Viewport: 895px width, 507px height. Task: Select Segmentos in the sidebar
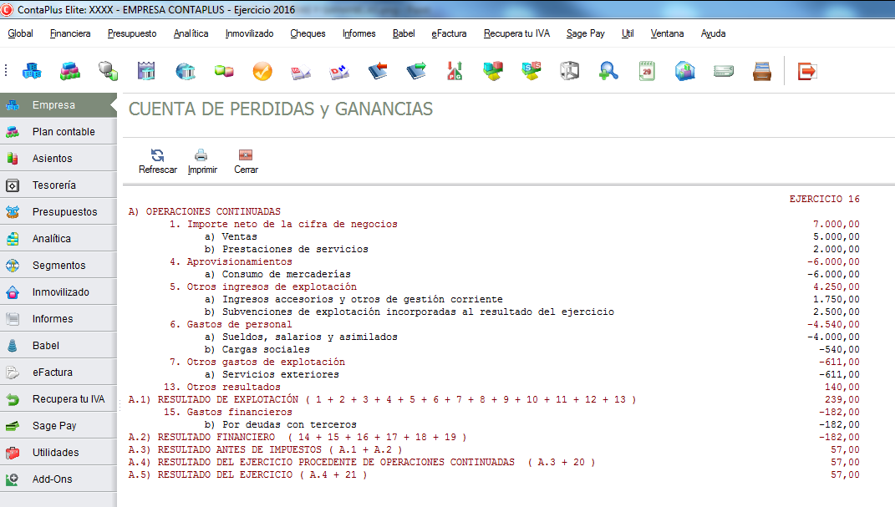point(58,266)
